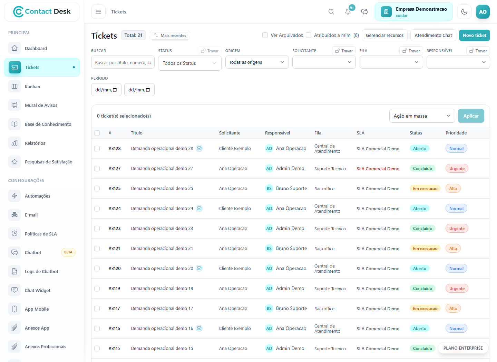Expand the Todos os Status dropdown
Viewport: 497px width, 362px height.
point(189,63)
